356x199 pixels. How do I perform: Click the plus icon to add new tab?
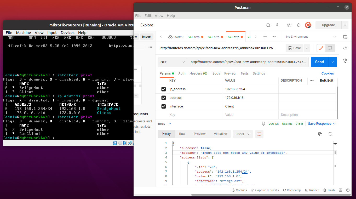pyautogui.click(x=265, y=37)
